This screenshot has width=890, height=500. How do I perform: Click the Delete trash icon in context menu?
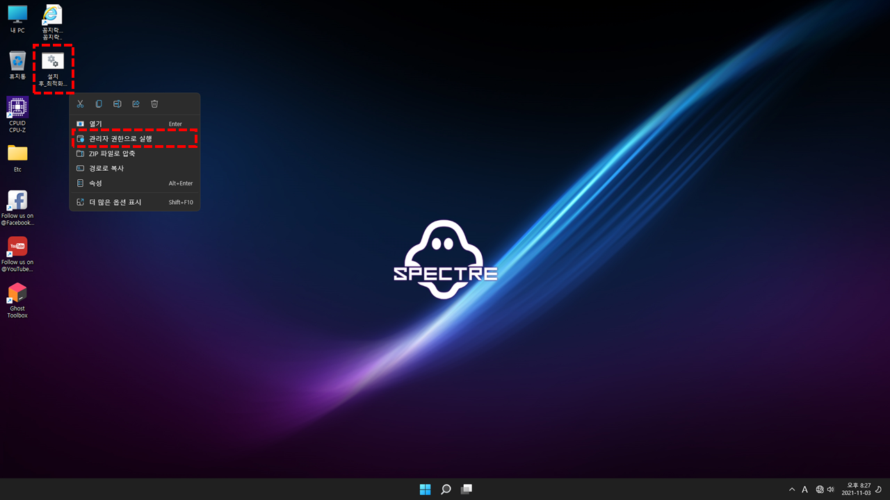(x=155, y=103)
